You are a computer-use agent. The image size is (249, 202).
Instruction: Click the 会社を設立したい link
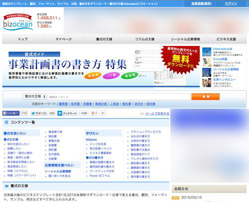(18, 144)
